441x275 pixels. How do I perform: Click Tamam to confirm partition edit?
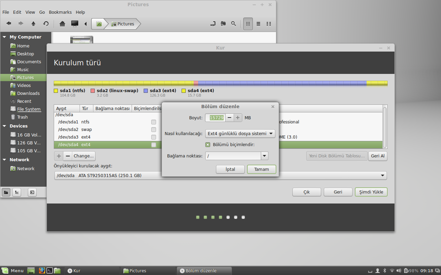point(261,169)
